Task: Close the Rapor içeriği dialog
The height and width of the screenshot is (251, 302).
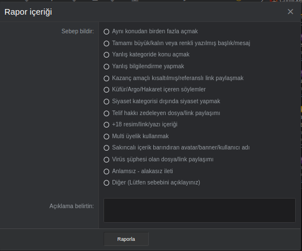Action: (x=290, y=12)
